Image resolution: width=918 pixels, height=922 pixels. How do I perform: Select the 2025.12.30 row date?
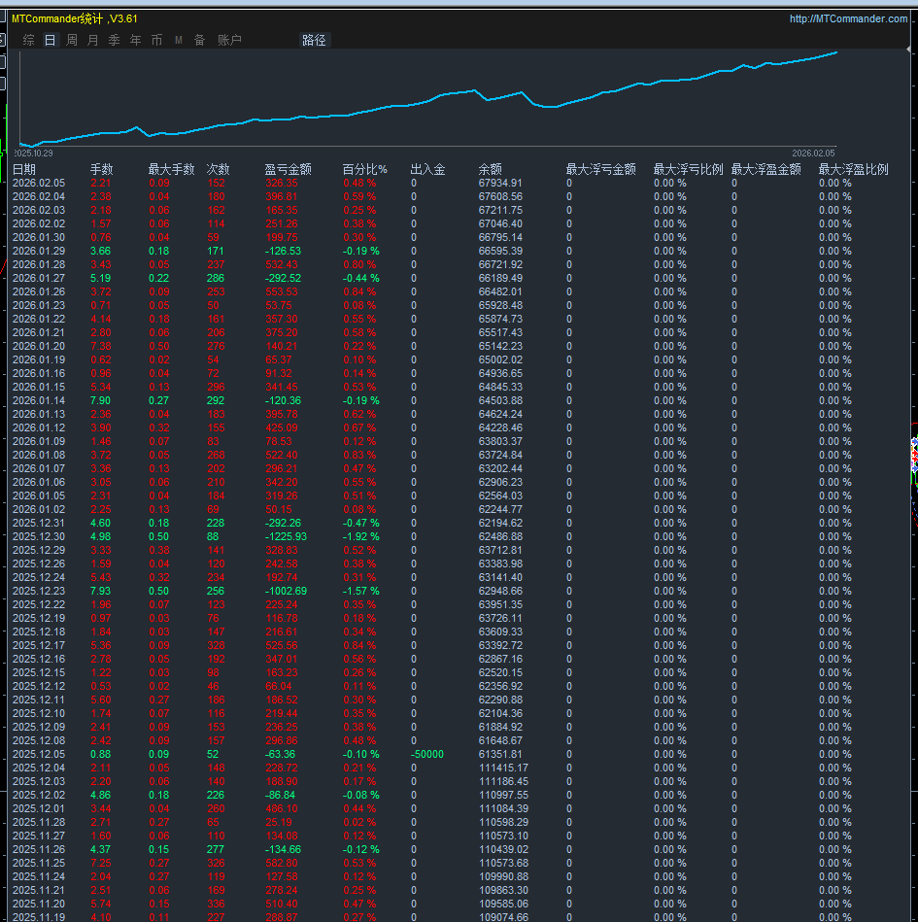click(x=38, y=536)
